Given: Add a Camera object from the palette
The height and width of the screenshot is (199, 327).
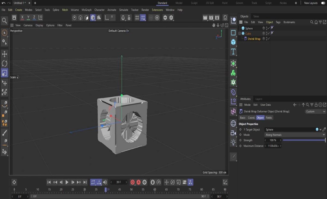Looking at the screenshot, I should tap(233, 133).
